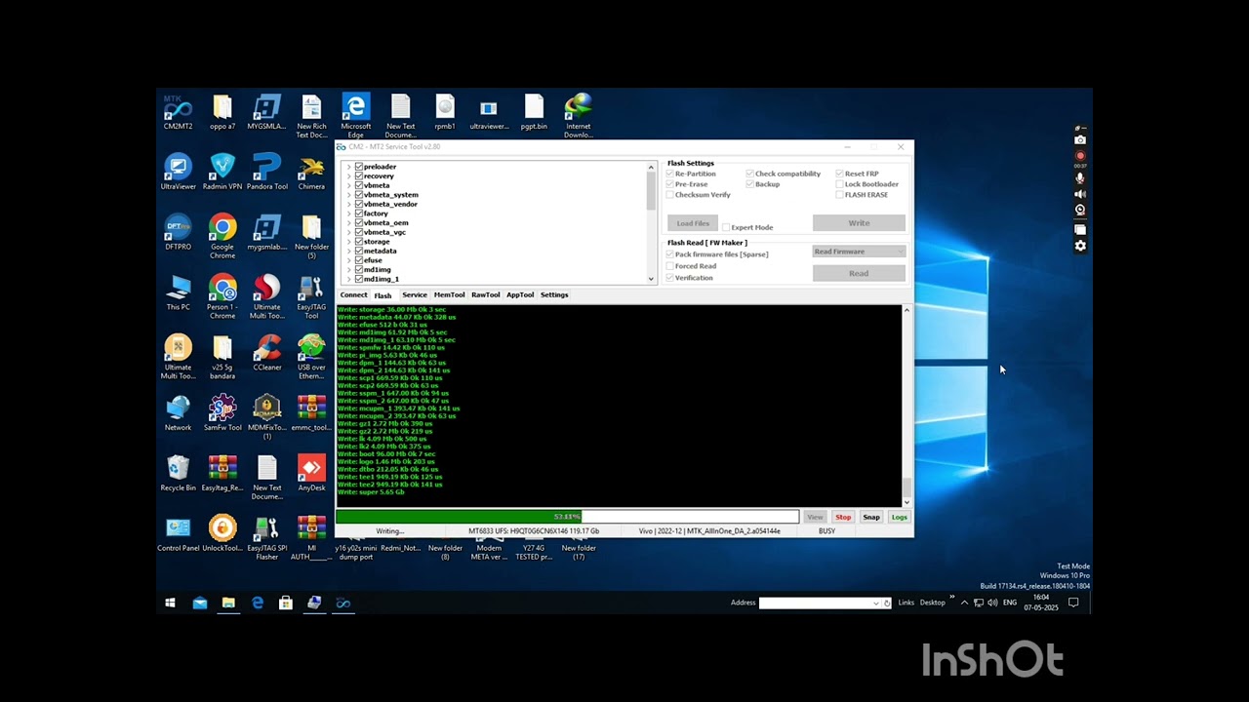Expand the vbmeta_oem tree node

pyautogui.click(x=349, y=222)
